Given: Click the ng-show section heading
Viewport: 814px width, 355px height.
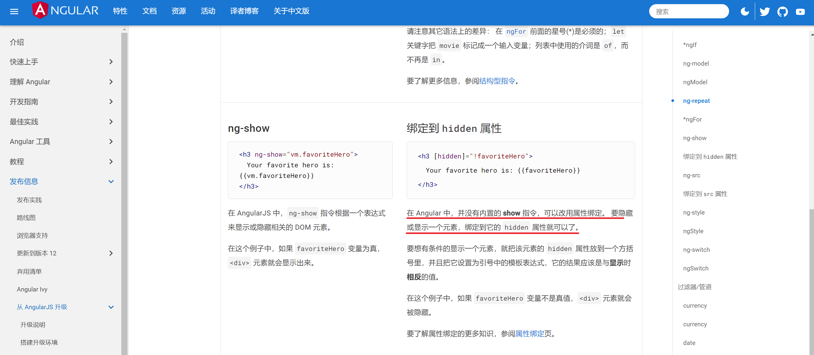Looking at the screenshot, I should 248,128.
